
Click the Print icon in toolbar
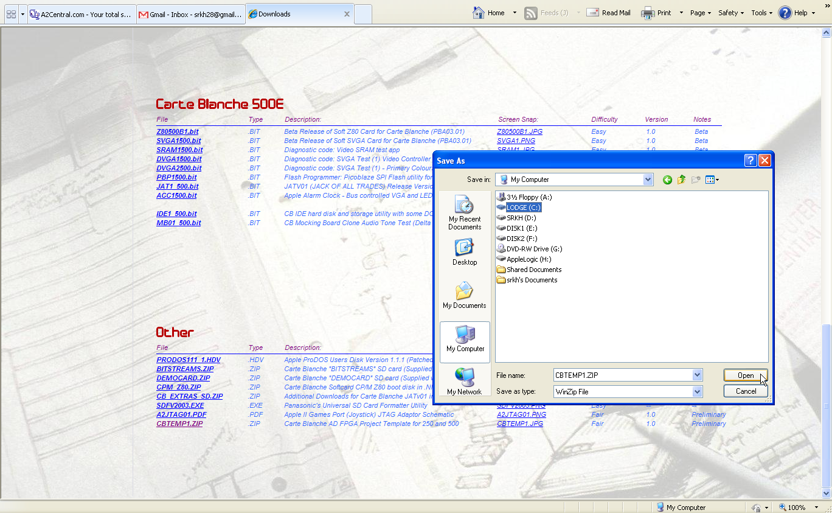coord(648,13)
